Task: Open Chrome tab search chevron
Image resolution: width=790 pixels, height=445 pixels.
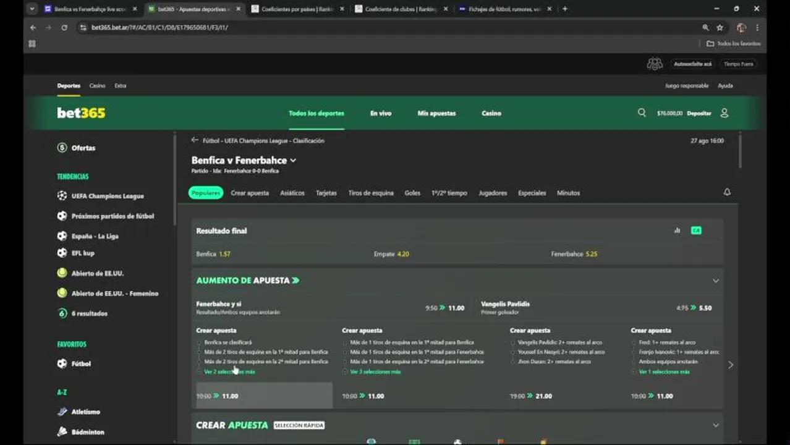Action: (32, 9)
